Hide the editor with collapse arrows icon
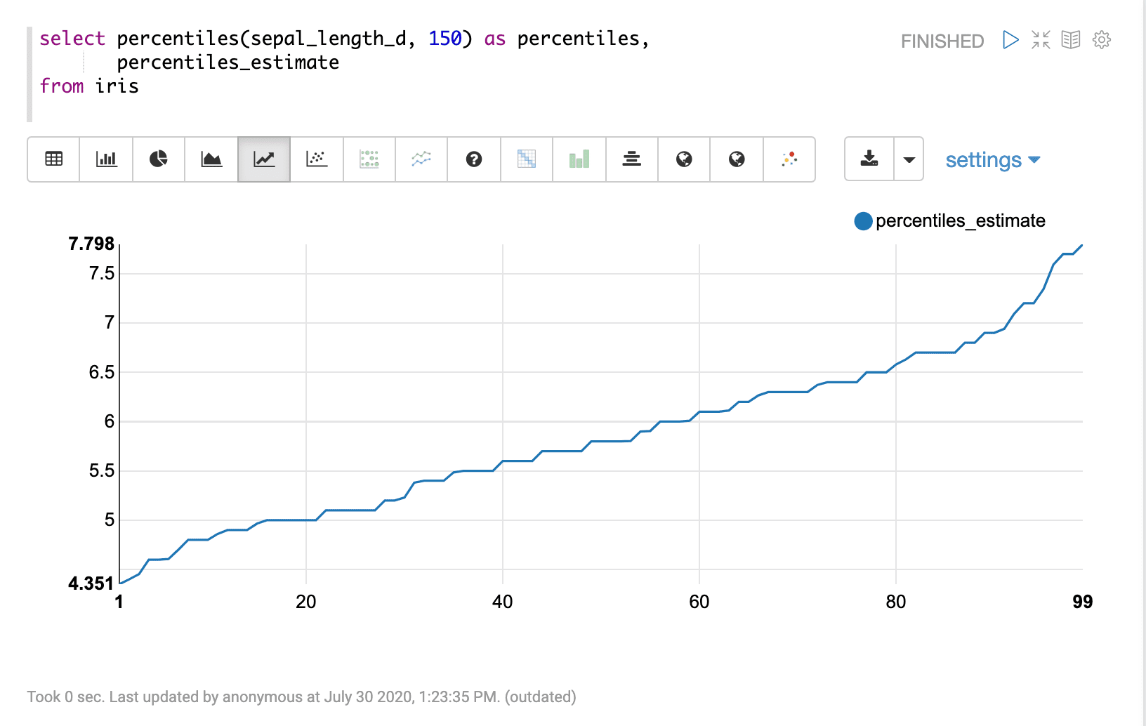The height and width of the screenshot is (726, 1146). [x=1041, y=40]
